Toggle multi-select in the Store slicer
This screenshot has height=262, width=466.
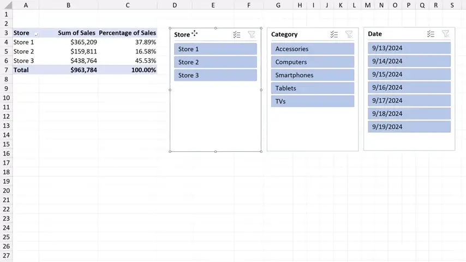[x=236, y=34]
